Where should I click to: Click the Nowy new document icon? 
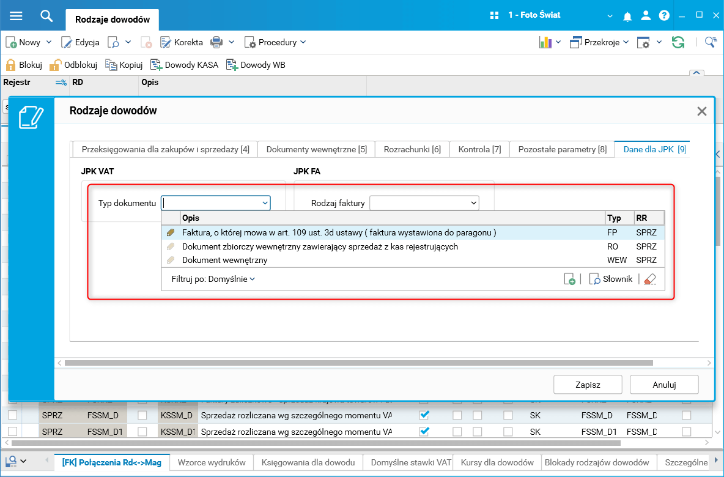[x=11, y=42]
